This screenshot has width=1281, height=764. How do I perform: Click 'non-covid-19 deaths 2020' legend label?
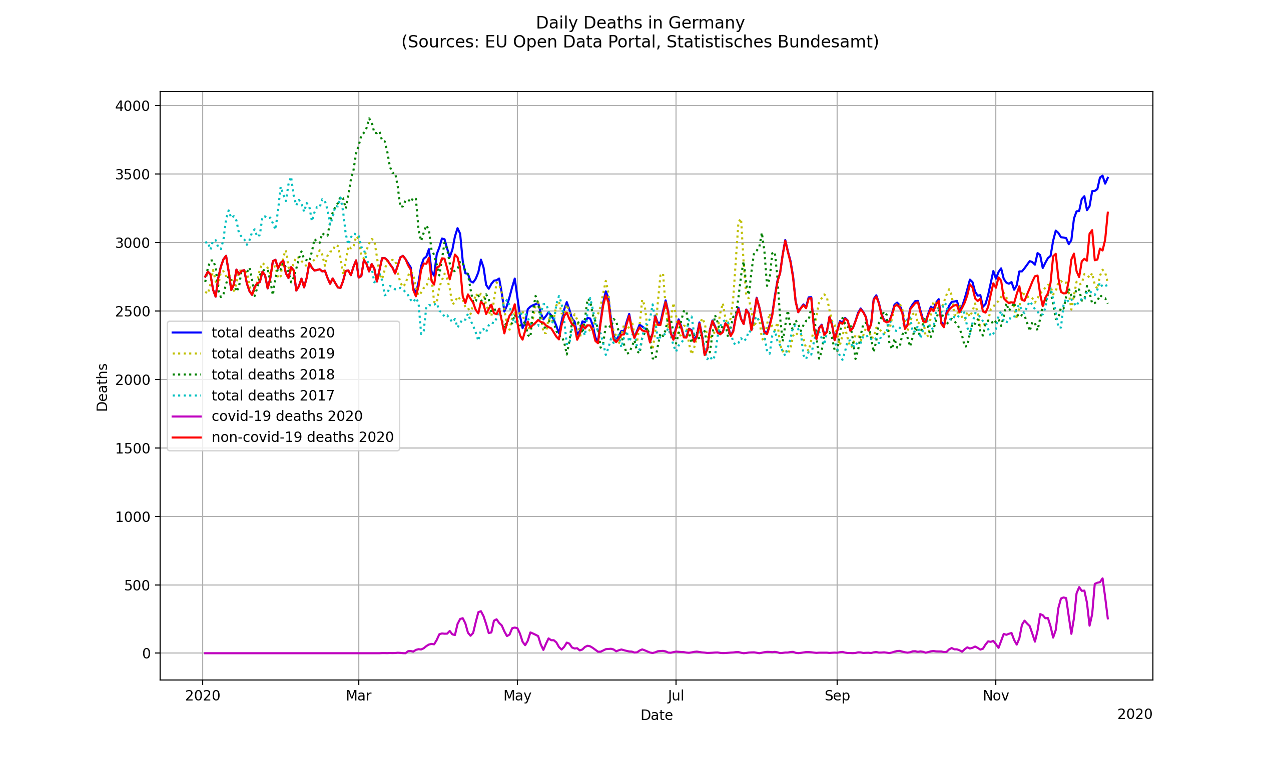pyautogui.click(x=302, y=437)
